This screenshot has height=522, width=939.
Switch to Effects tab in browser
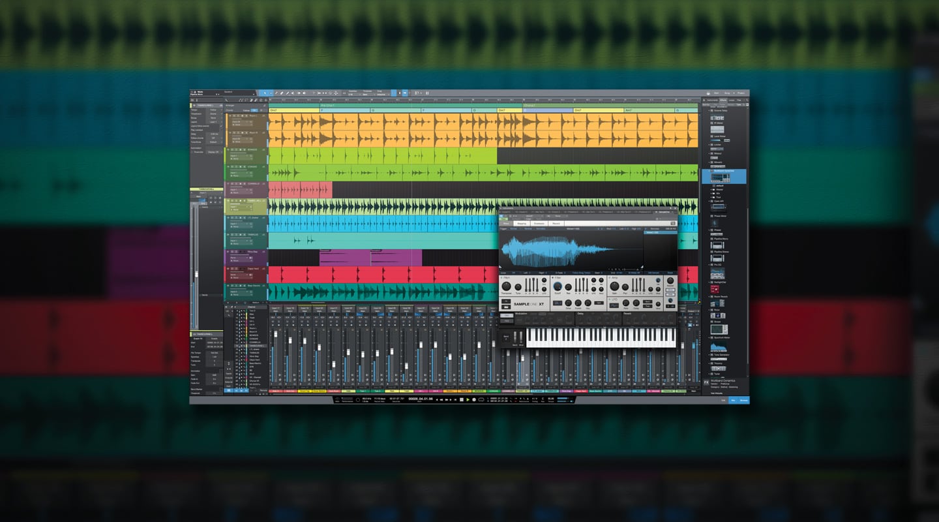tap(723, 100)
